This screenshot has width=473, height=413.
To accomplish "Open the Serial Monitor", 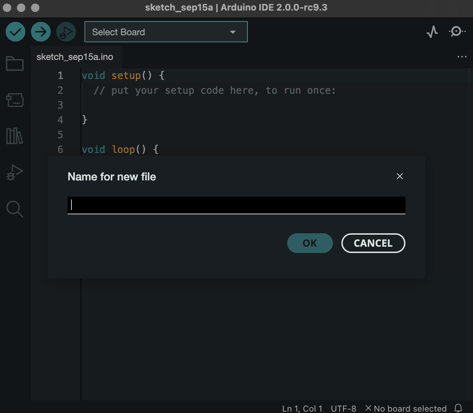I will (x=458, y=32).
